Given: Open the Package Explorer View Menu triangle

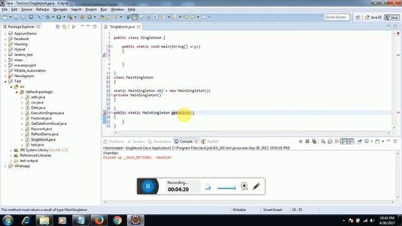Looking at the screenshot, I should (x=82, y=26).
